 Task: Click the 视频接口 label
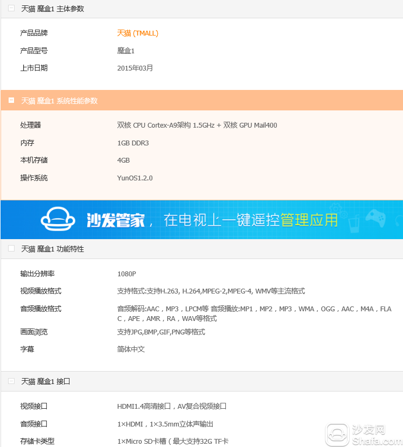pos(34,406)
